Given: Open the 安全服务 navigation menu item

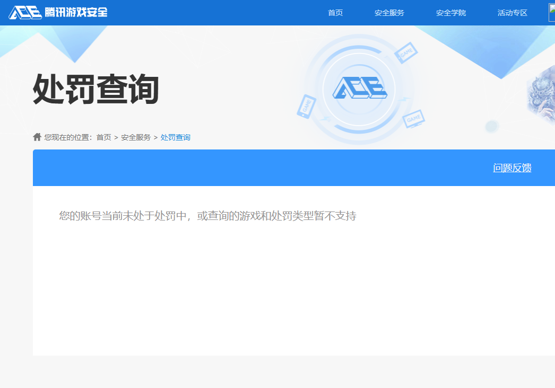Looking at the screenshot, I should coord(391,13).
